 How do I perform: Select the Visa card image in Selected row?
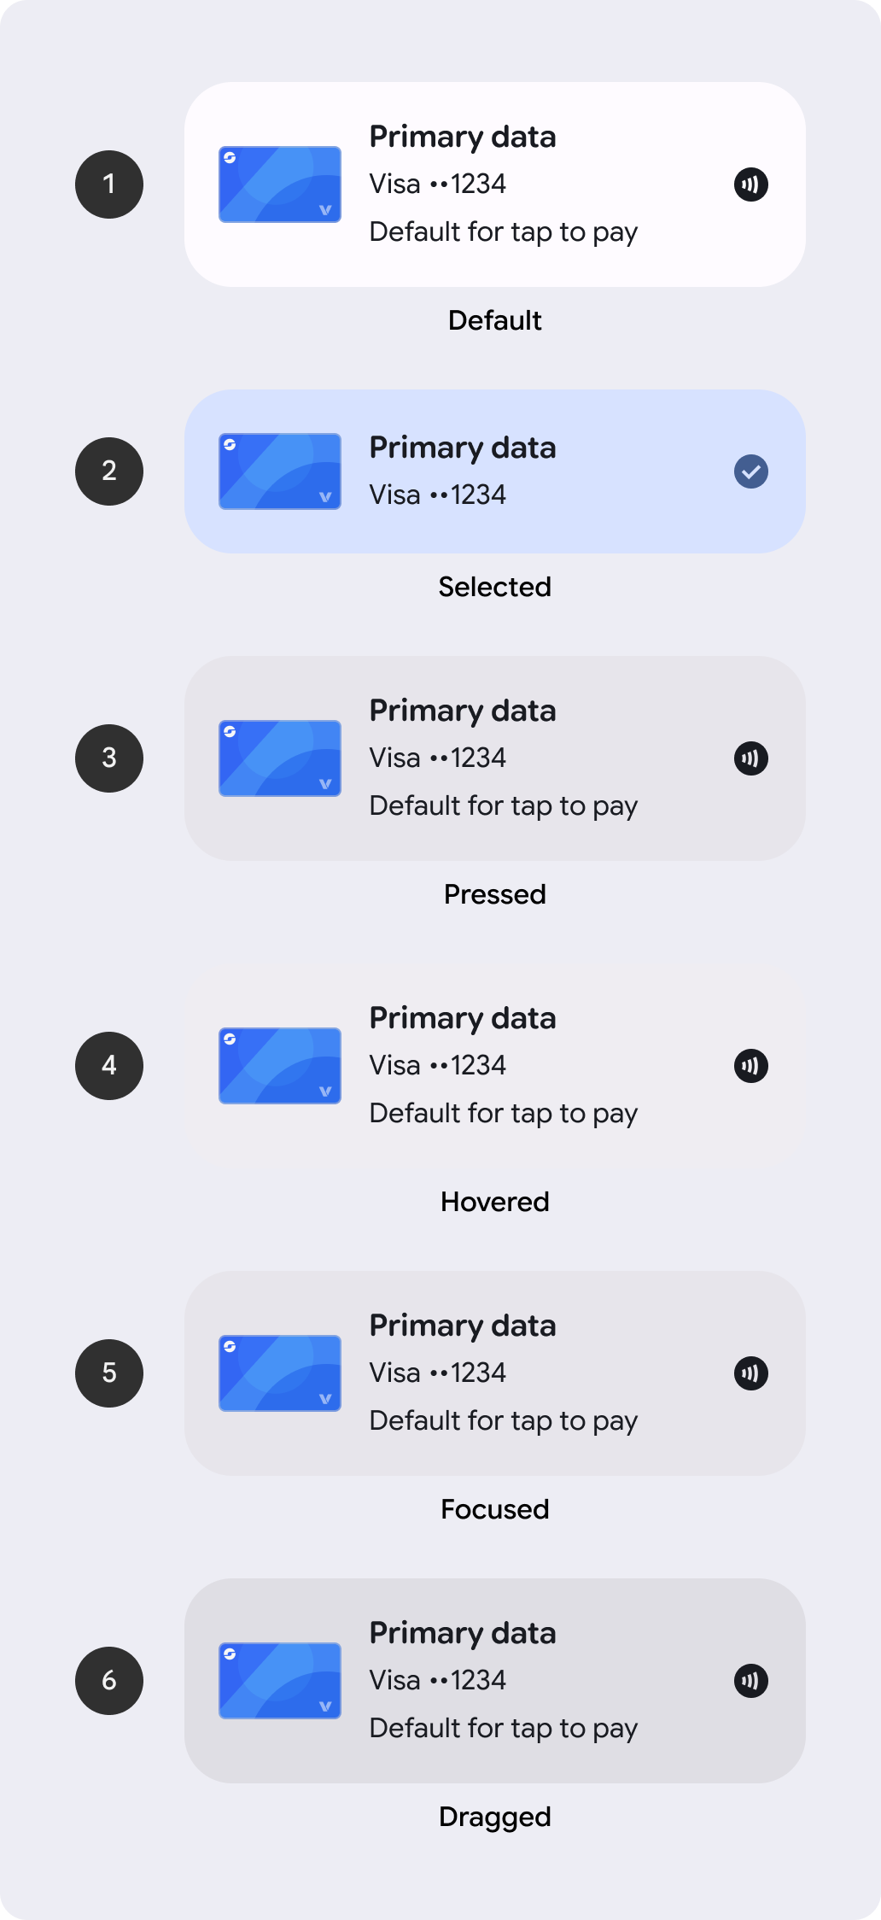[x=280, y=471]
